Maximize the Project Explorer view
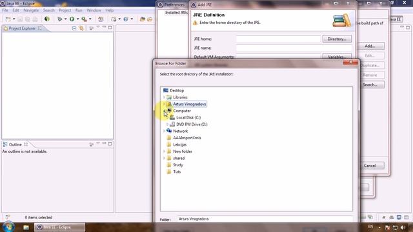The width and height of the screenshot is (413, 232). [x=110, y=27]
